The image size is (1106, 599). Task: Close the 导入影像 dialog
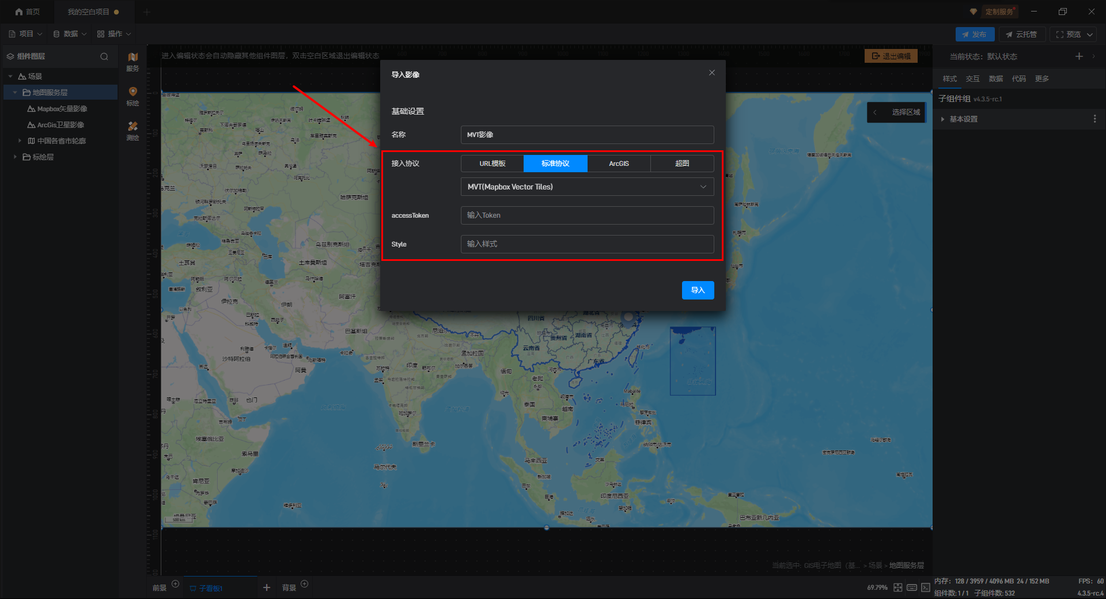pos(711,73)
